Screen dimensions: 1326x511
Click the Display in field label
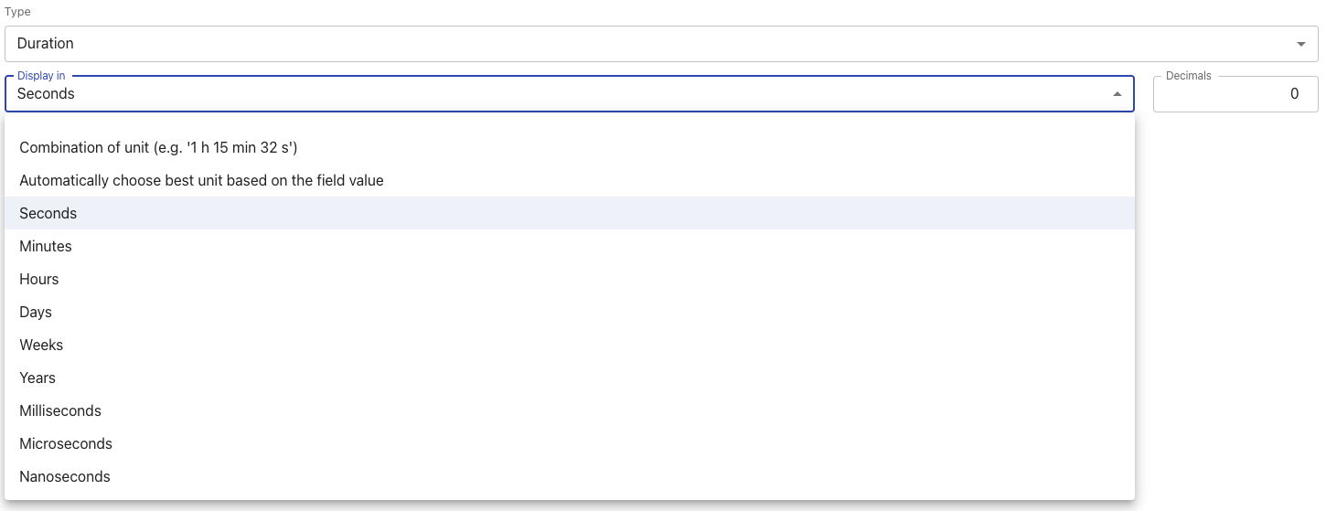pyautogui.click(x=41, y=76)
